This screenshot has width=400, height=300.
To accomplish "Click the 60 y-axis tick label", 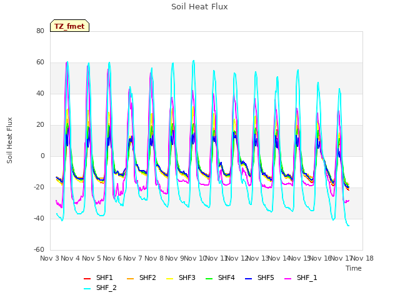I will pyautogui.click(x=40, y=62).
